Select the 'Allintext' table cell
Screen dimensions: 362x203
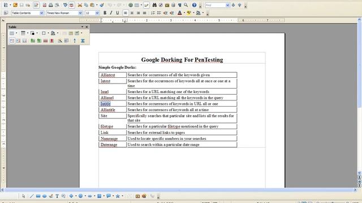click(x=113, y=75)
